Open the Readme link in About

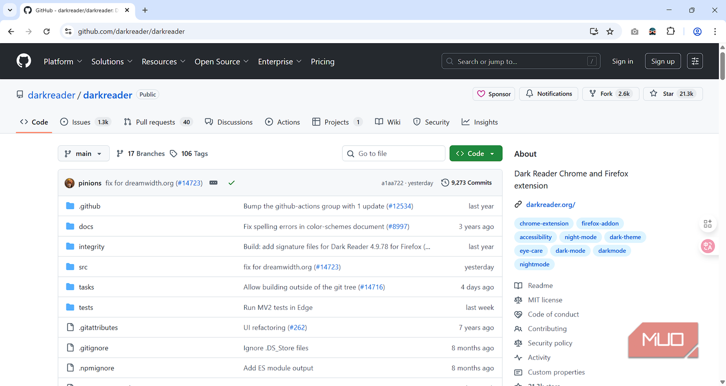(540, 286)
